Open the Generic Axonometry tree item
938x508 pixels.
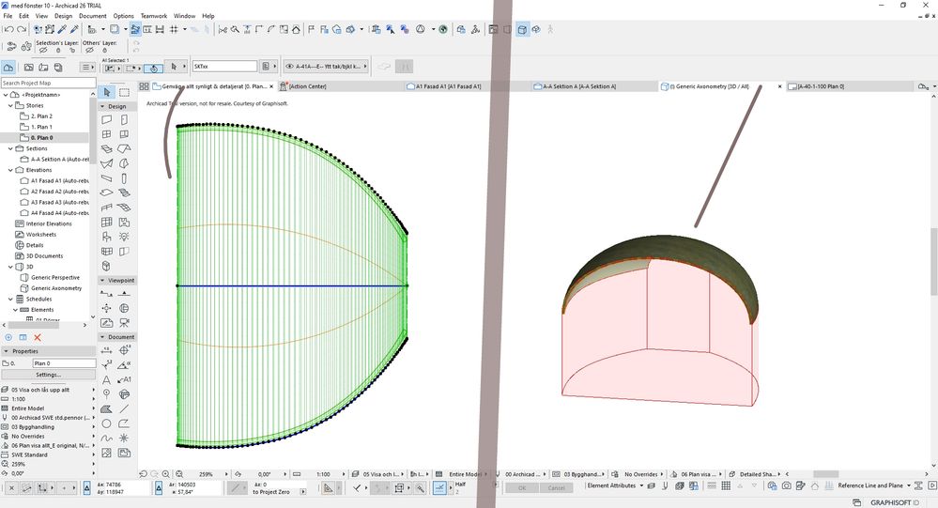[56, 288]
